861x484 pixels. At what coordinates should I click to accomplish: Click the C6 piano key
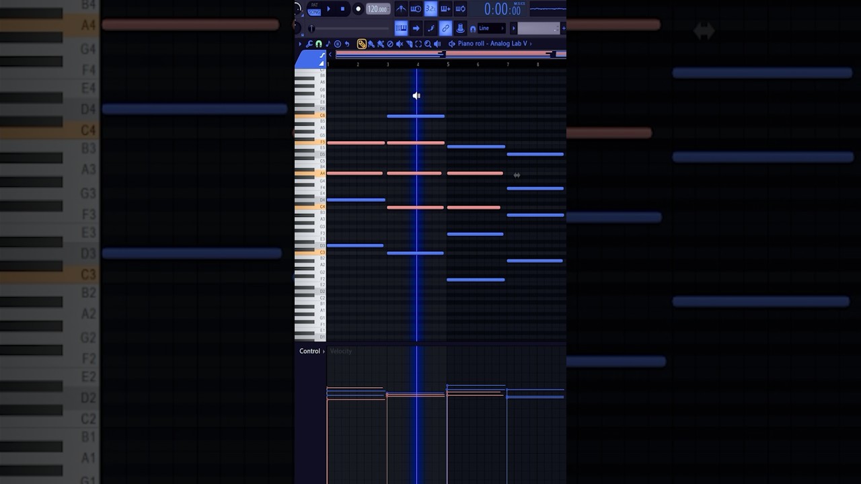(310, 116)
